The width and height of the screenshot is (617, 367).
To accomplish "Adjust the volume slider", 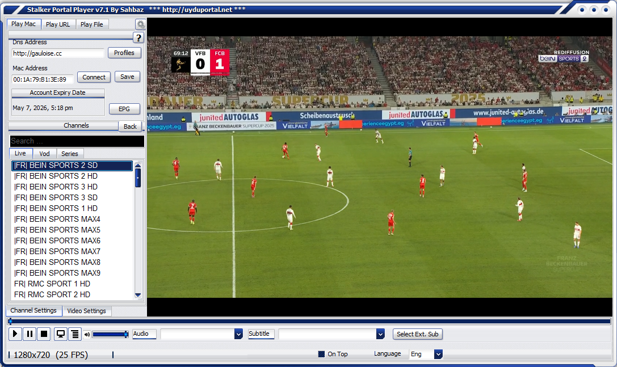I will click(110, 334).
